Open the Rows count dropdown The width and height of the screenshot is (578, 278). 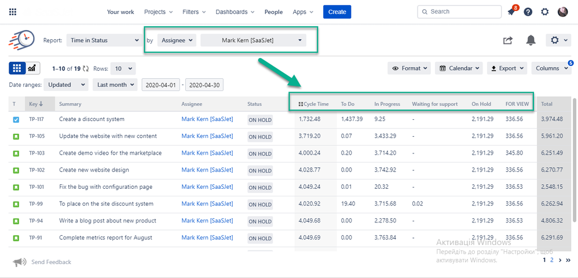[x=123, y=68]
